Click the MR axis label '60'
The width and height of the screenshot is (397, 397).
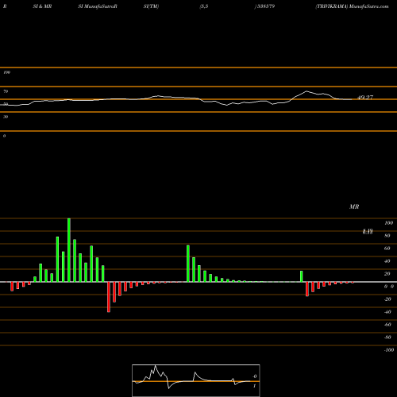click(387, 249)
